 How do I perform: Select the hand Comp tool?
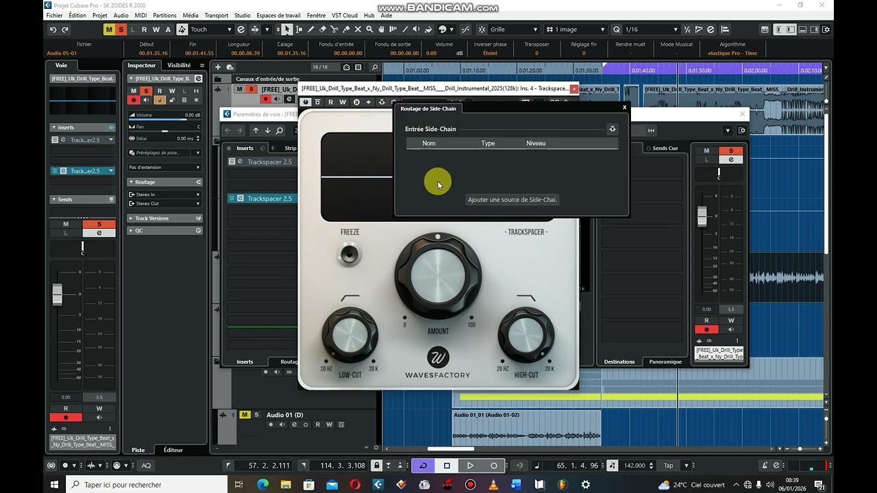pyautogui.click(x=382, y=29)
